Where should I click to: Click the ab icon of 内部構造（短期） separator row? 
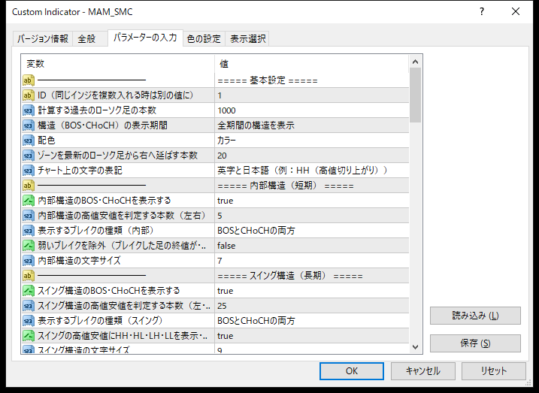[x=29, y=186]
